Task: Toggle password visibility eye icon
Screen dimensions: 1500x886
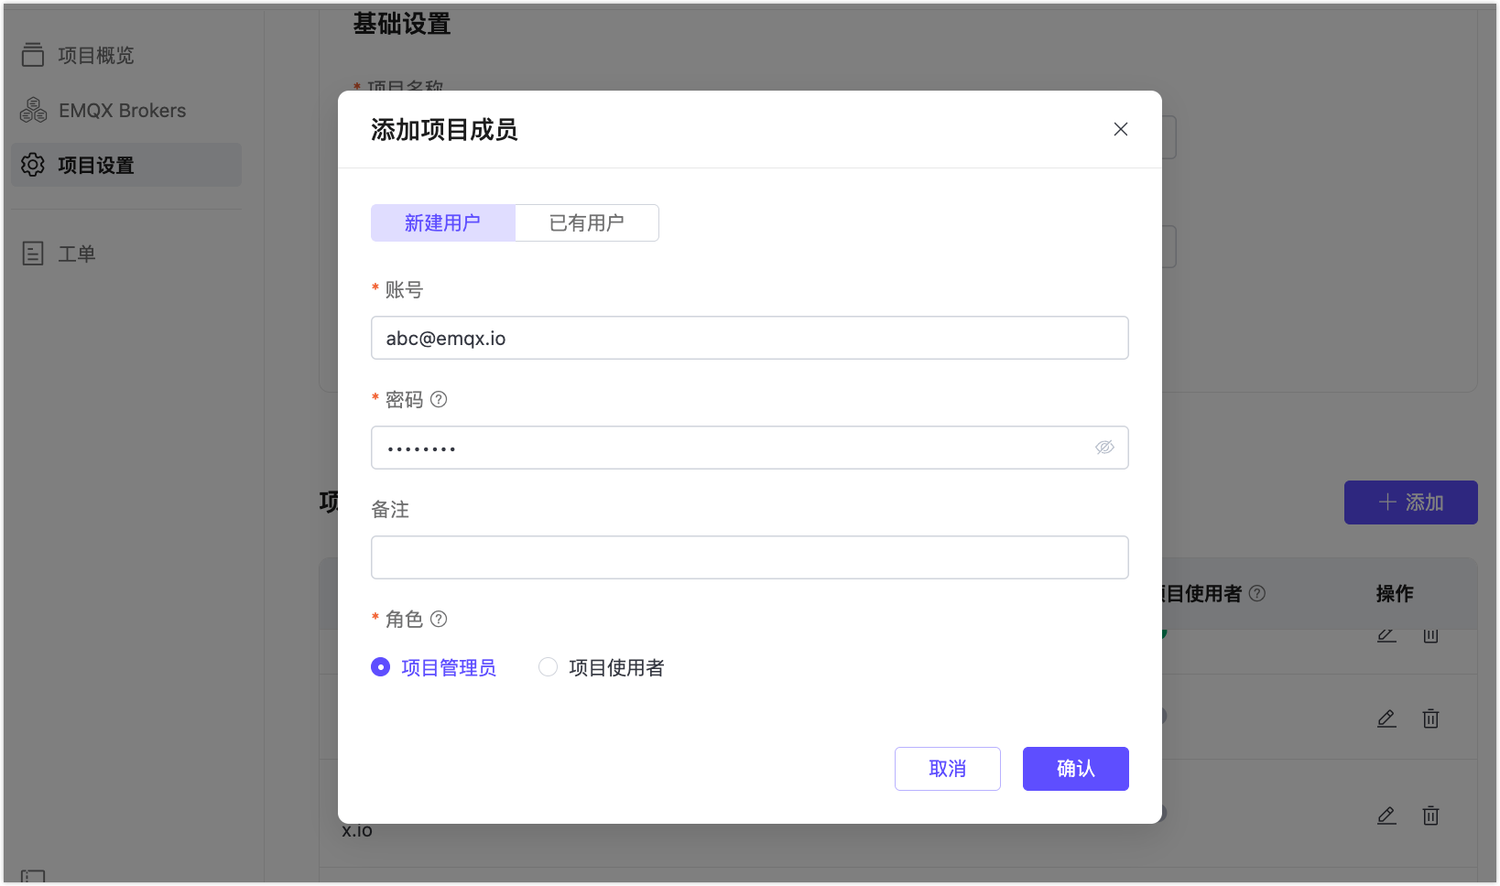Action: pos(1104,448)
